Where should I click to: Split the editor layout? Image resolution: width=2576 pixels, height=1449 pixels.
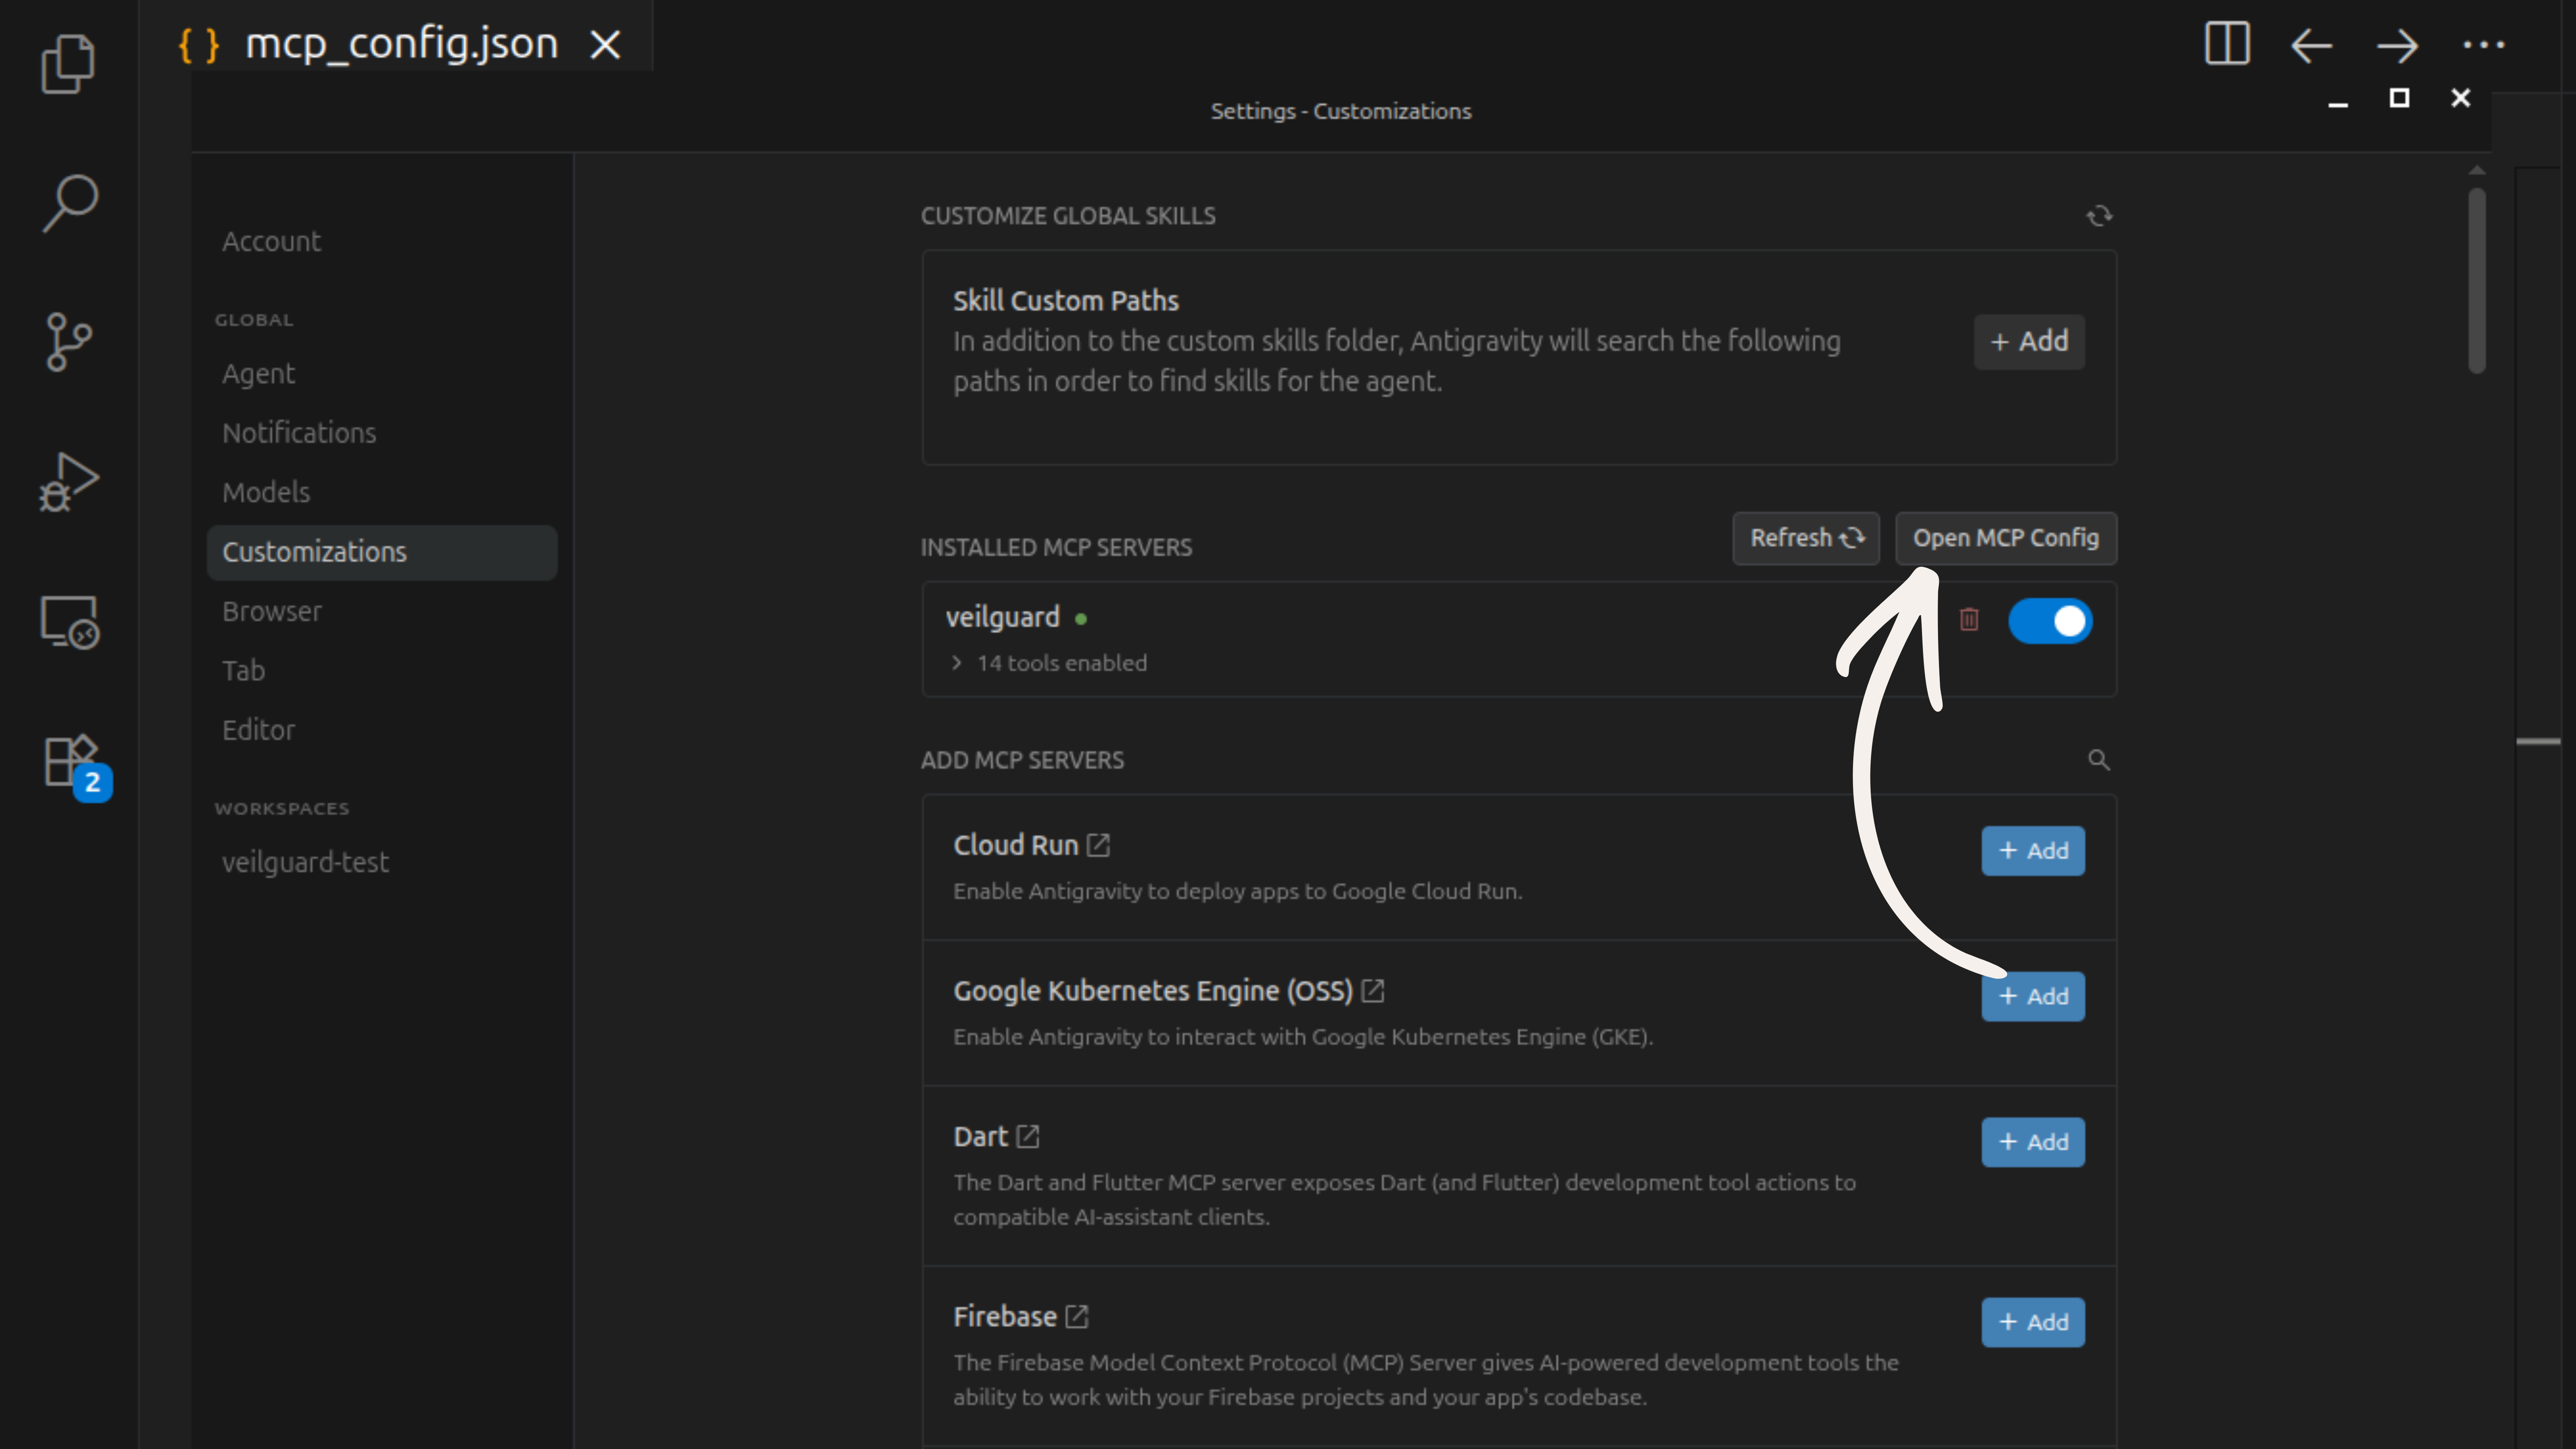(2227, 44)
